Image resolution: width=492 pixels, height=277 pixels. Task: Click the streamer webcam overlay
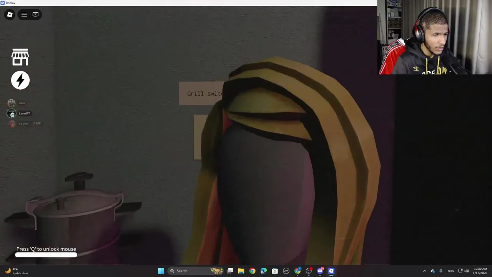(x=435, y=37)
